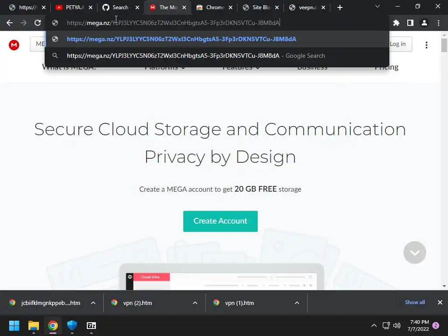Viewport: 448px width, 336px height.
Task: Go back with the browser back arrow
Action: (x=10, y=23)
